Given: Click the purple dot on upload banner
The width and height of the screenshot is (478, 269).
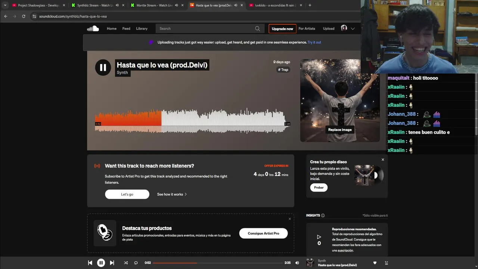Looking at the screenshot, I should 151,42.
